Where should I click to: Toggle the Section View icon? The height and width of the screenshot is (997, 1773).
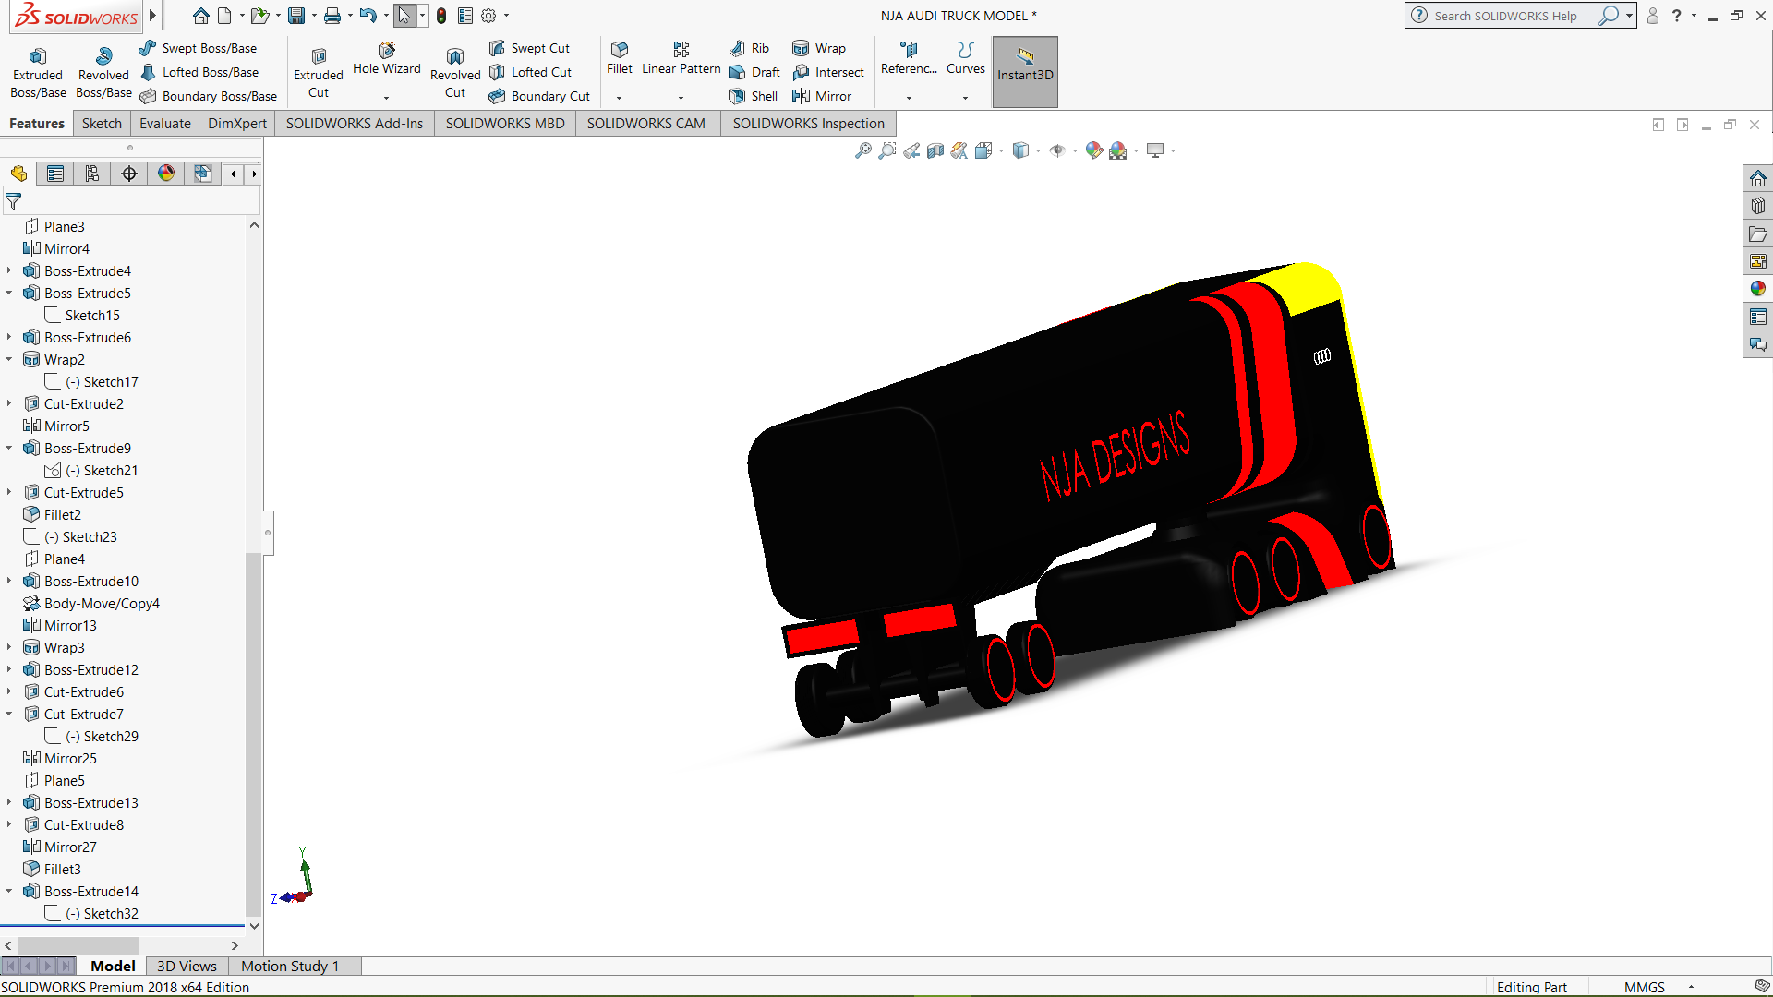pos(935,150)
